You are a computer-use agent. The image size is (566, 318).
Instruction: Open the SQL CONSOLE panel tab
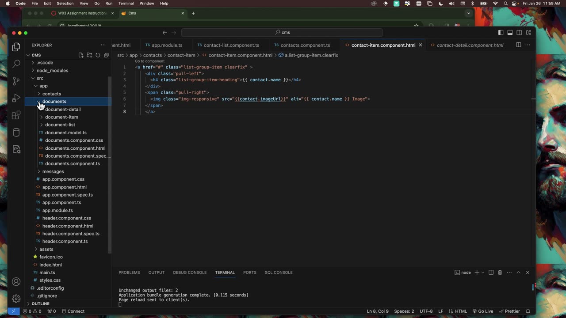pos(279,273)
